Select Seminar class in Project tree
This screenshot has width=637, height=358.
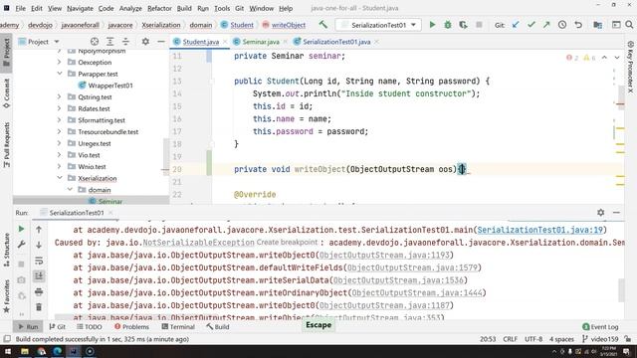110,201
